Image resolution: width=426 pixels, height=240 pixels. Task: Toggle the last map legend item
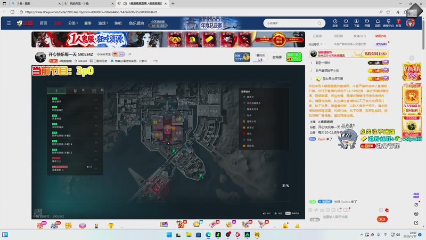[248, 146]
